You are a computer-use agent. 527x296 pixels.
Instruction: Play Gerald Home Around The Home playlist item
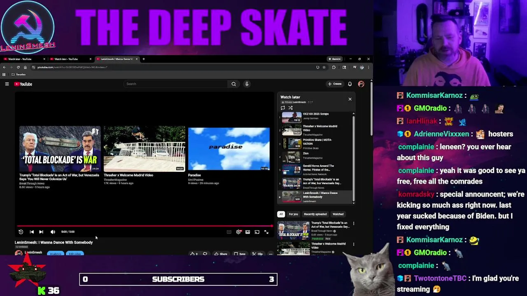[x=315, y=170]
